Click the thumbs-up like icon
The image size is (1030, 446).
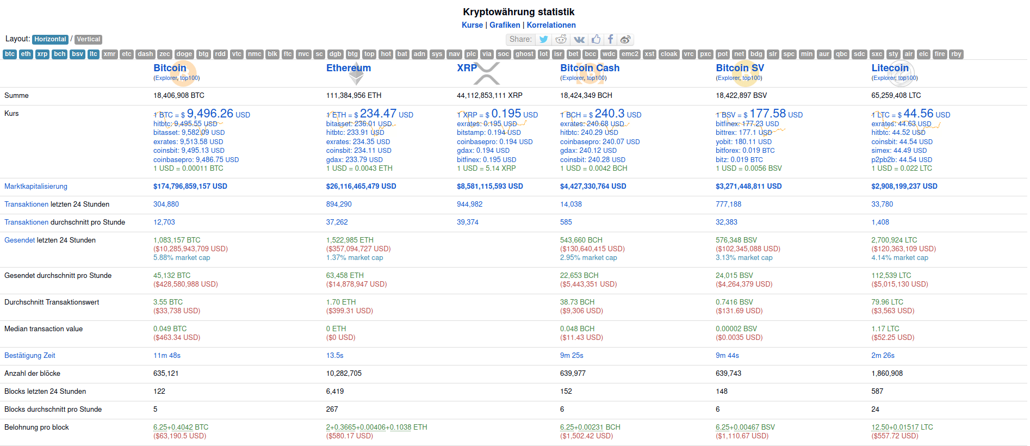click(x=596, y=39)
